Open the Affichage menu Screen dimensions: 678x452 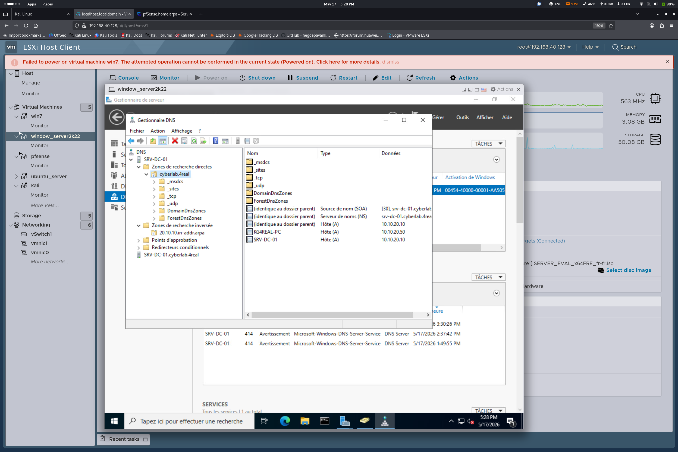182,131
